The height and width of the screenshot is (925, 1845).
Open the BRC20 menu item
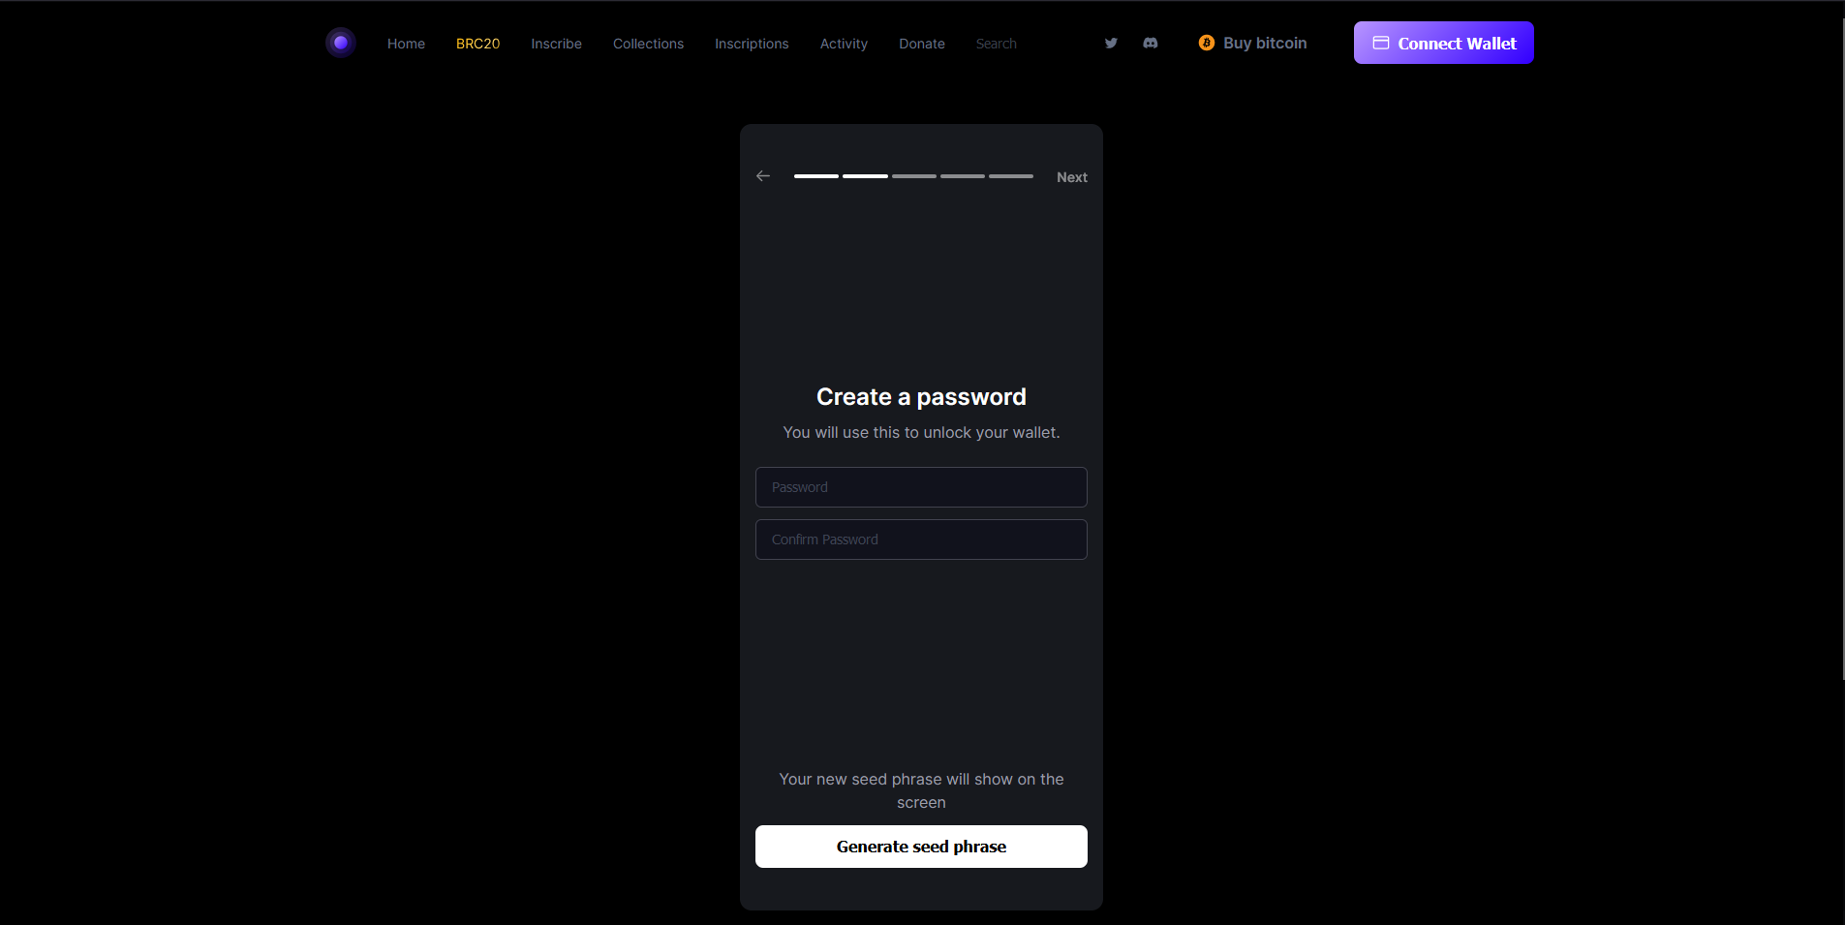(x=477, y=44)
